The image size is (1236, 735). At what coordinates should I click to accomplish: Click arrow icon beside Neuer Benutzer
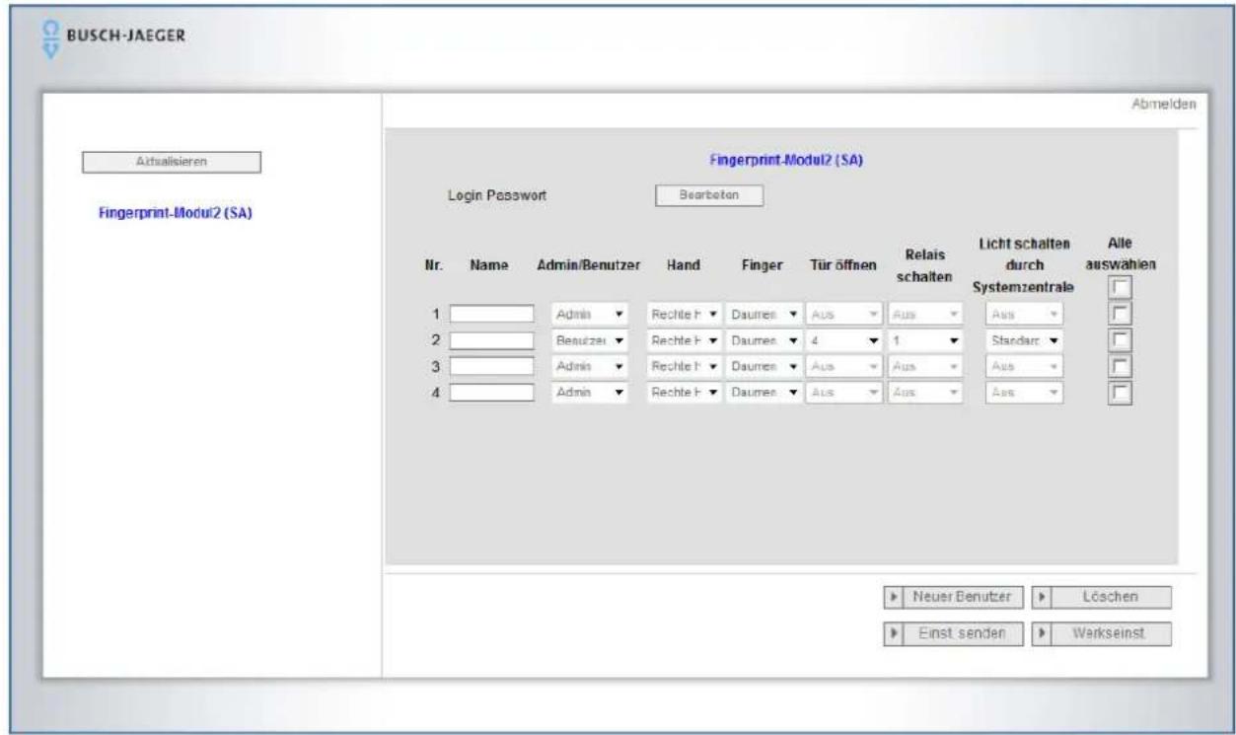point(893,597)
